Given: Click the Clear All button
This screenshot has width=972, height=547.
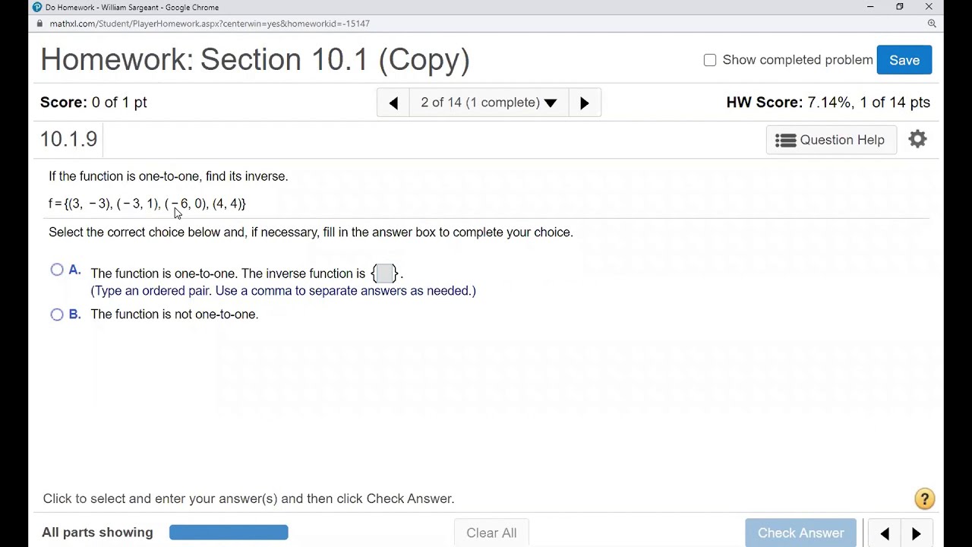Looking at the screenshot, I should [x=491, y=533].
